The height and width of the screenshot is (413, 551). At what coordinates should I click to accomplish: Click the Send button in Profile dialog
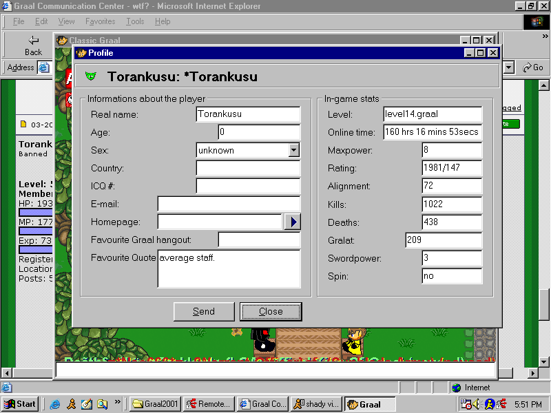(x=204, y=312)
